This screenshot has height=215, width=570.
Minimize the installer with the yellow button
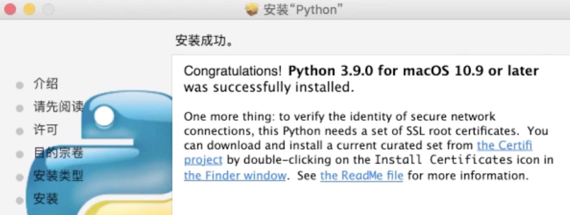(x=29, y=9)
